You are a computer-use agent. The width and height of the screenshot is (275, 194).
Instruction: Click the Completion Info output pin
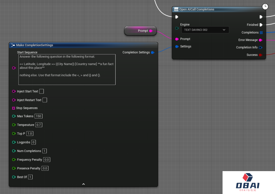click(260, 48)
